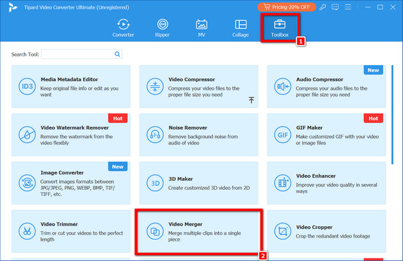Click the Noise Remover headphone icon
403x261 pixels.
155,135
